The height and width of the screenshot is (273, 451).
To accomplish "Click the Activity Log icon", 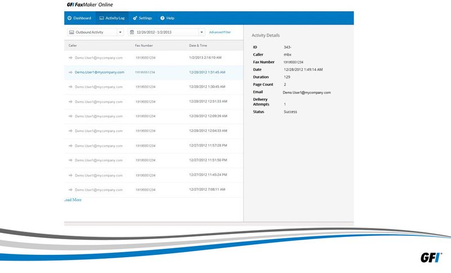I will pos(101,18).
